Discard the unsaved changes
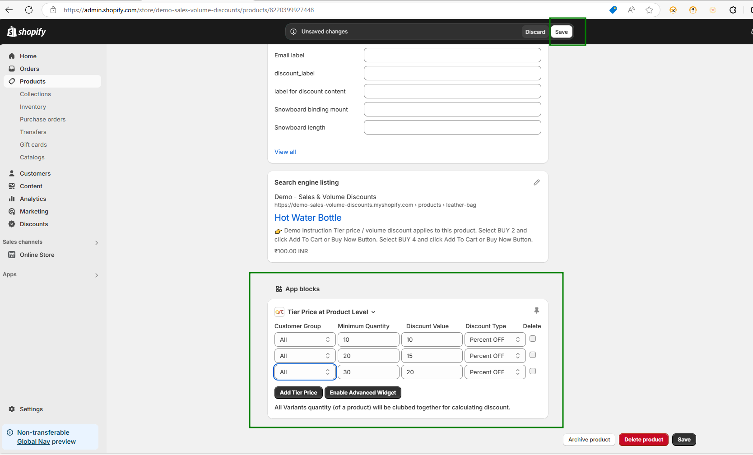Image resolution: width=753 pixels, height=455 pixels. [535, 32]
